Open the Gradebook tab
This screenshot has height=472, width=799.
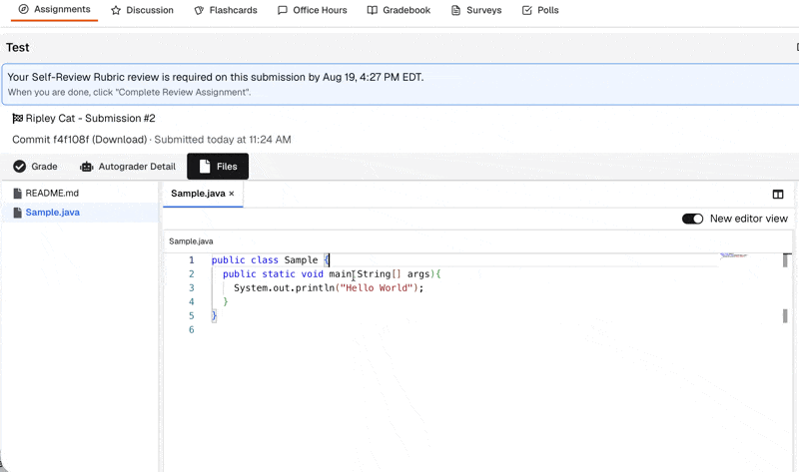(399, 10)
